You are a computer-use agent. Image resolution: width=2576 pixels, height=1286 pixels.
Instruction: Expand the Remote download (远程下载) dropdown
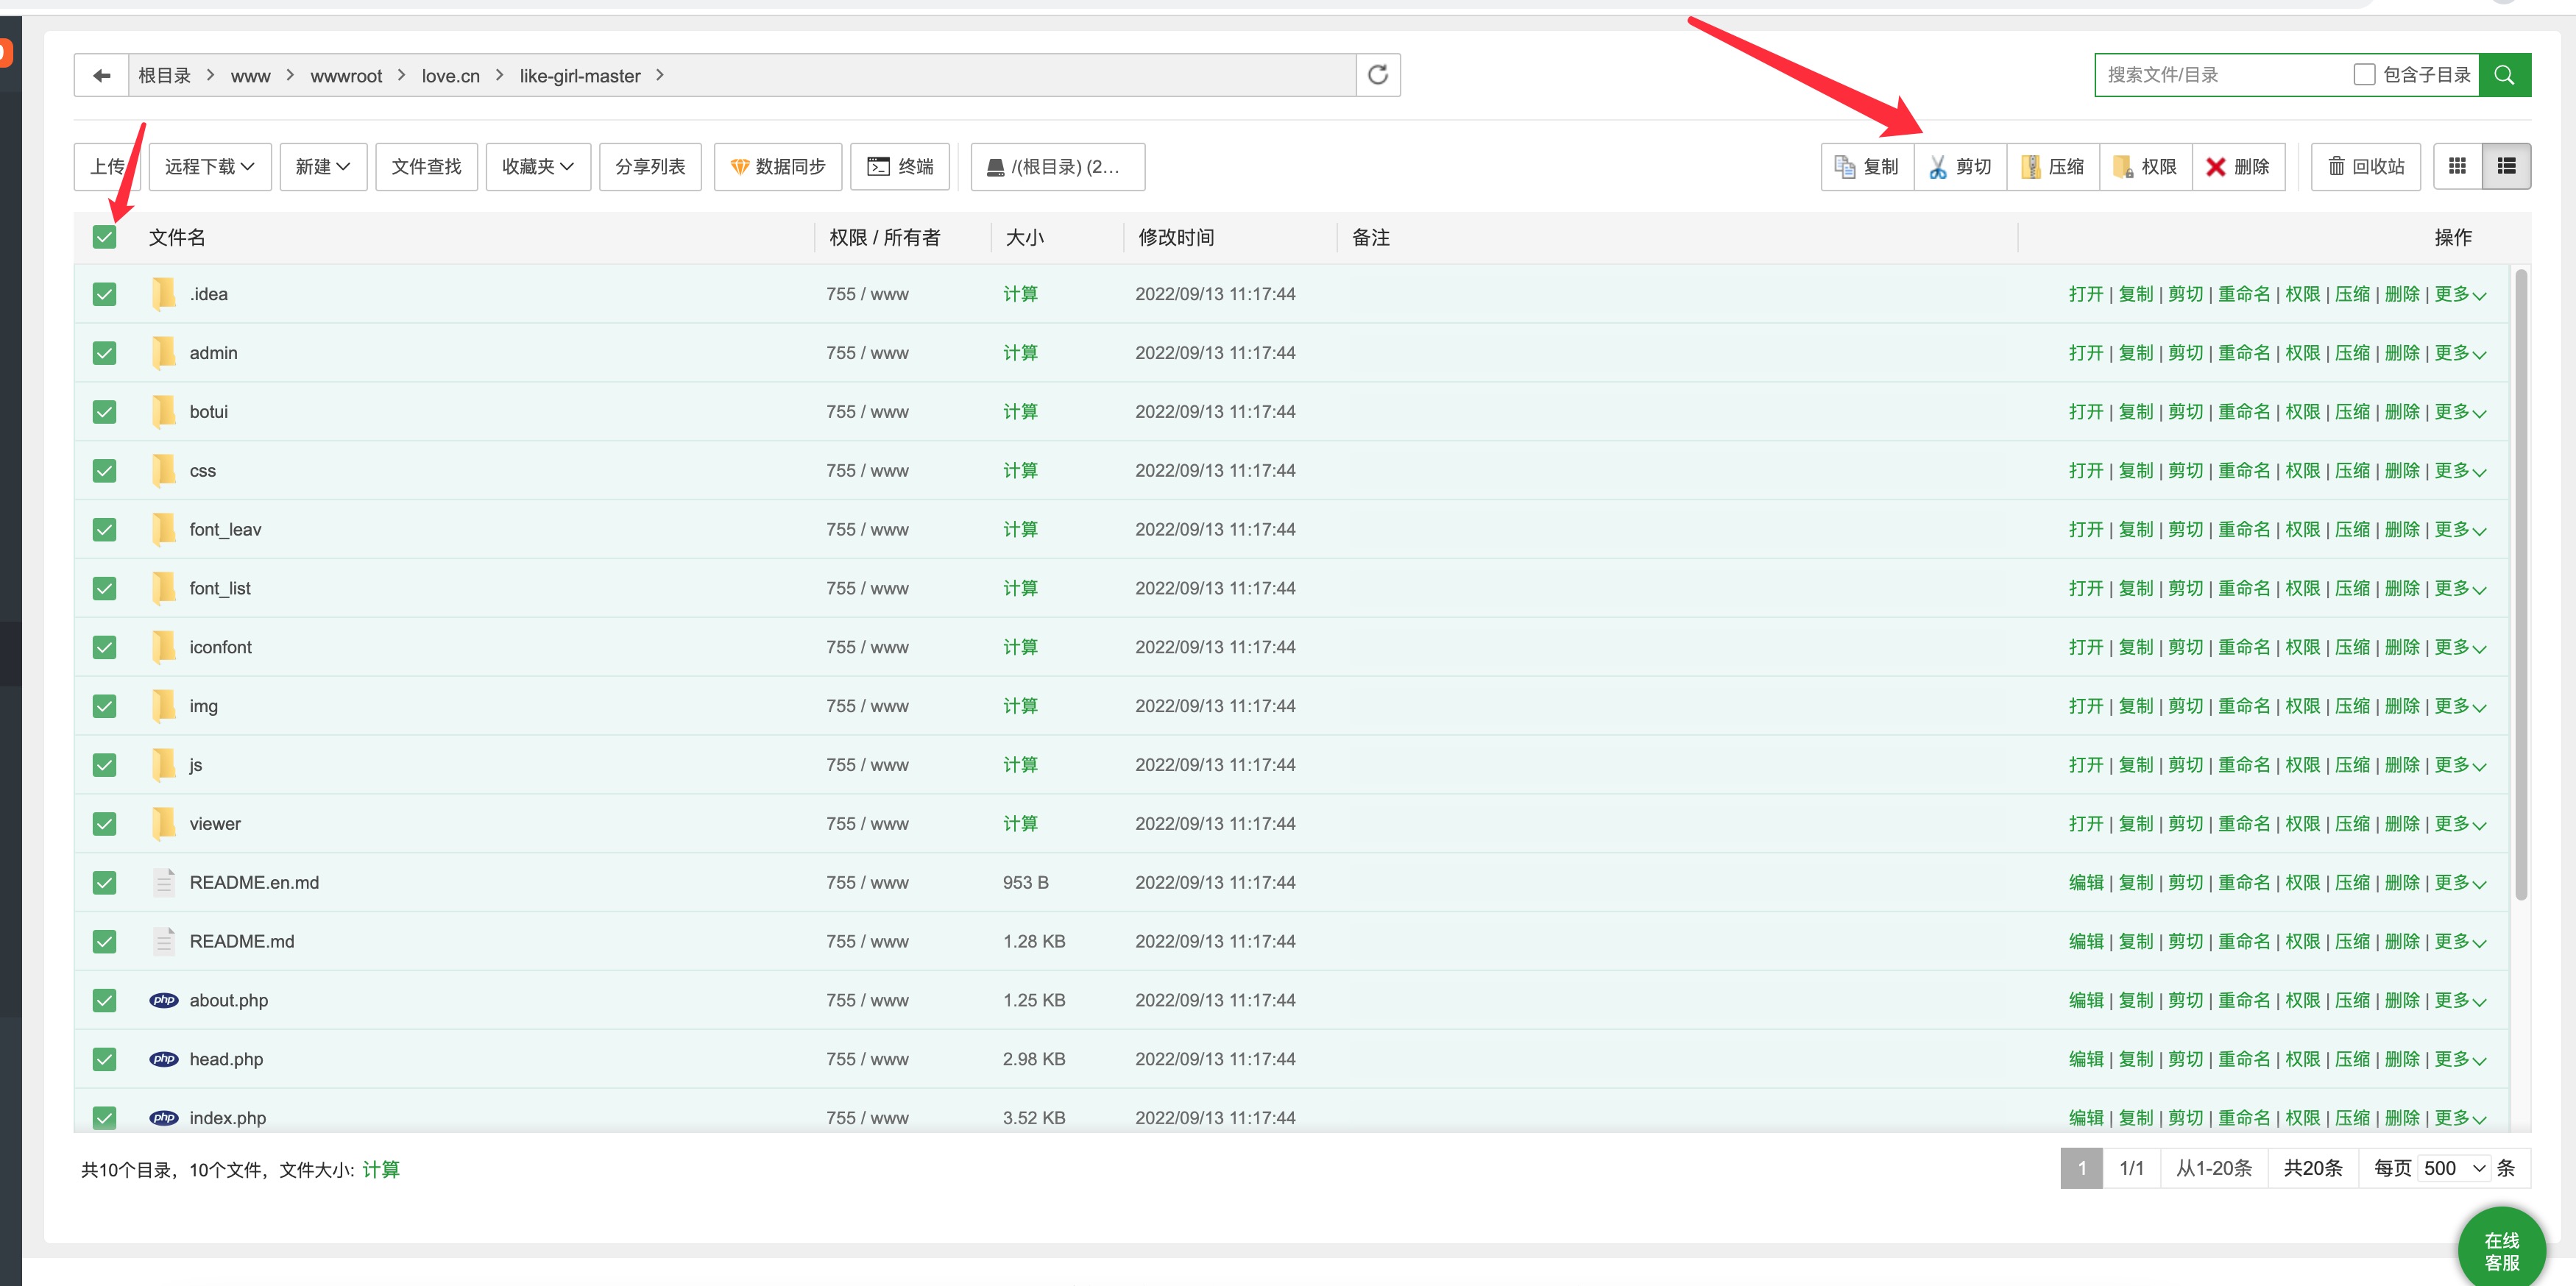coord(210,167)
